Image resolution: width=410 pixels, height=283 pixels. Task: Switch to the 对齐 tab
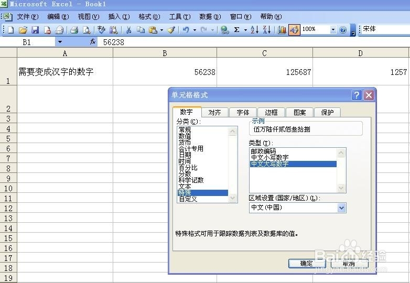[x=215, y=113]
